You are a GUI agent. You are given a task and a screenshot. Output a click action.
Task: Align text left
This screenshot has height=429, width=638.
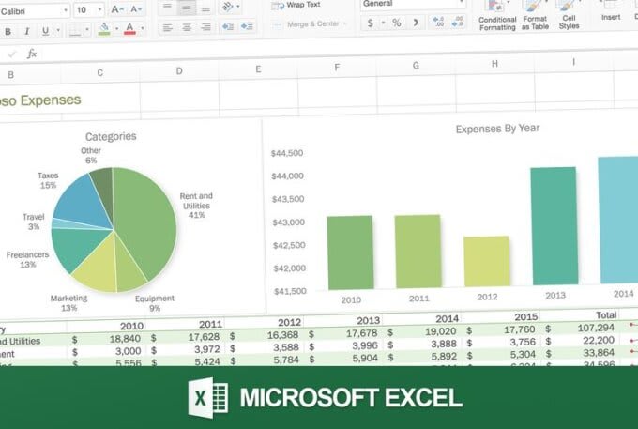pyautogui.click(x=167, y=27)
